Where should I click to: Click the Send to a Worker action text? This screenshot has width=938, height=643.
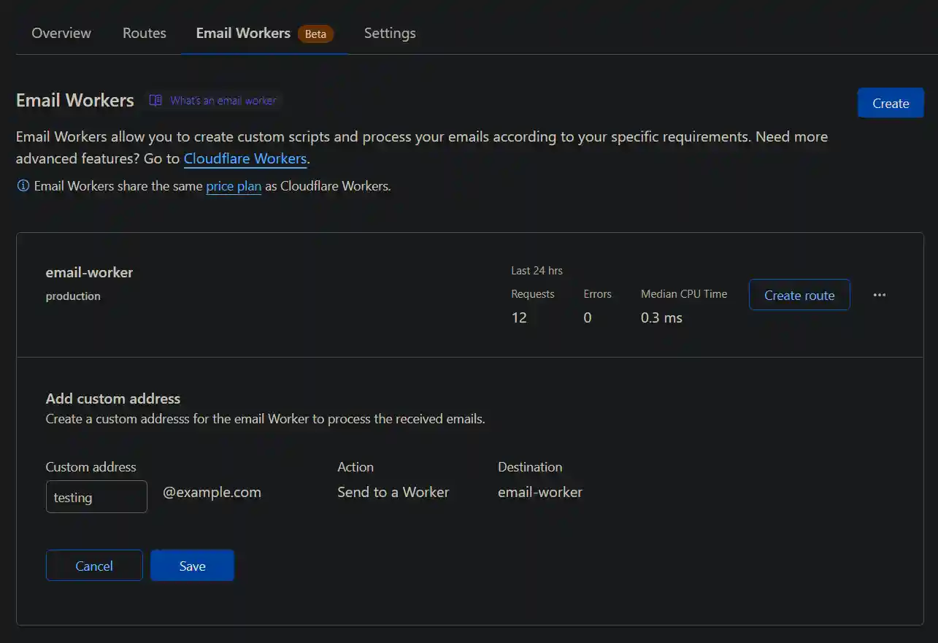393,492
